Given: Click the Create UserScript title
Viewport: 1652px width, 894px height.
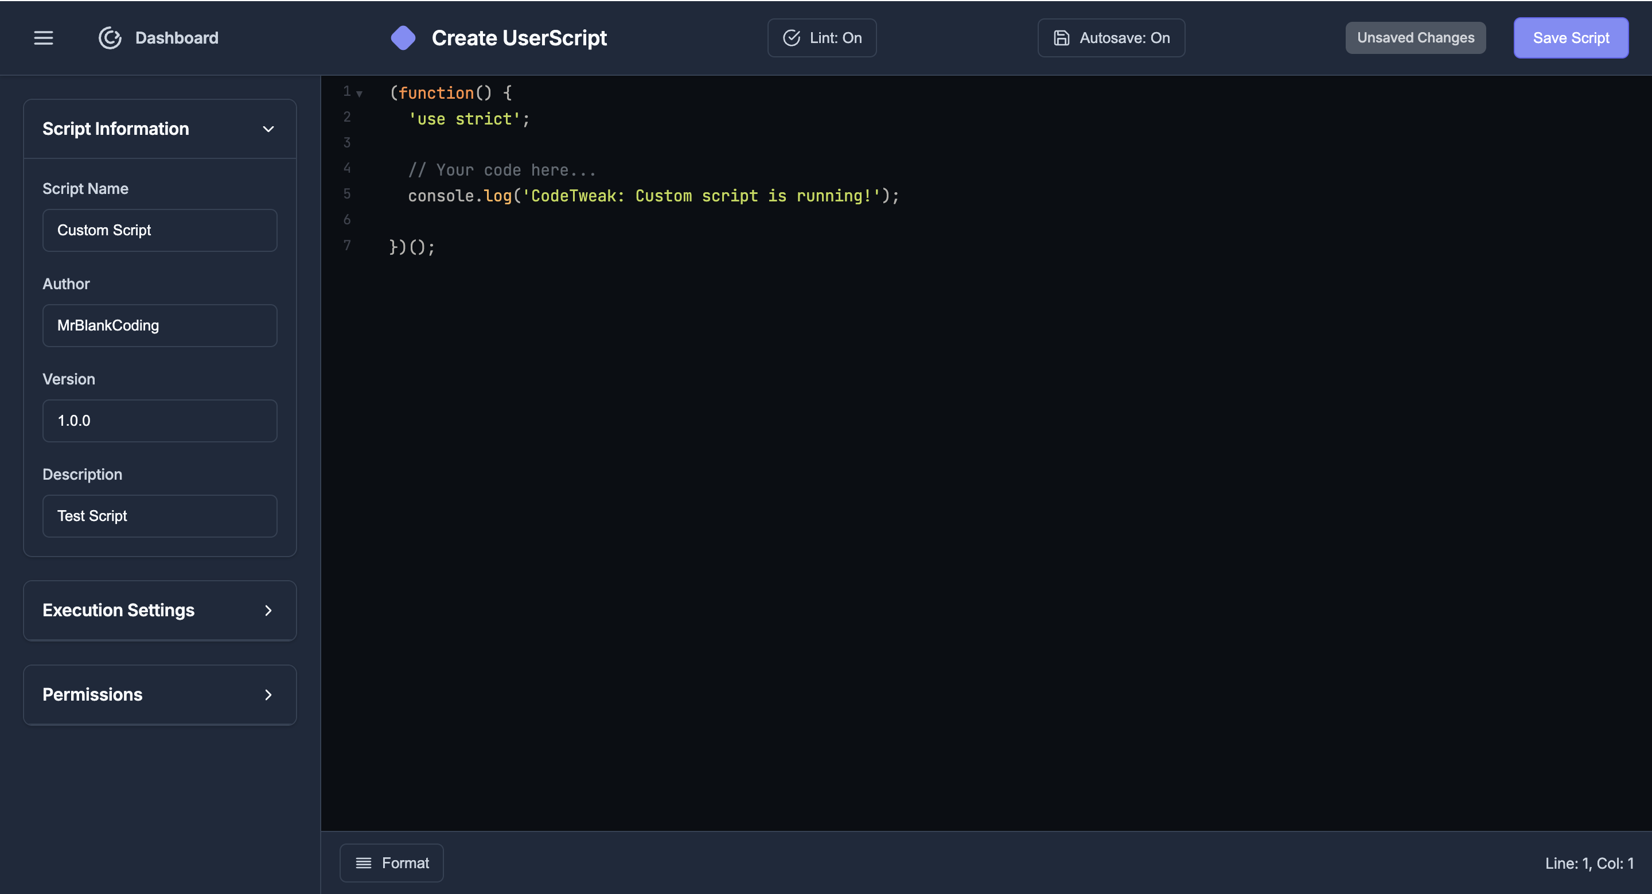Looking at the screenshot, I should pyautogui.click(x=519, y=38).
